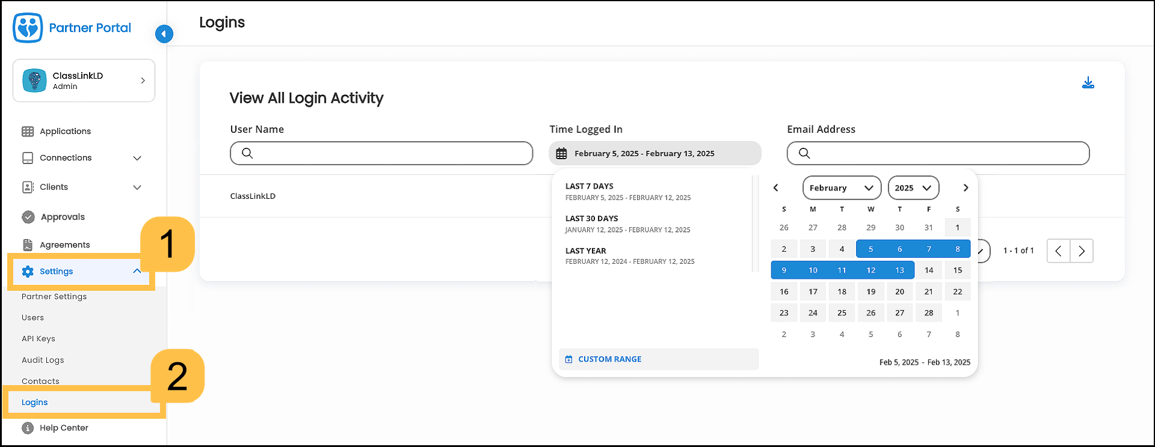Click the search icon in User Name field
This screenshot has width=1155, height=447.
coord(247,153)
